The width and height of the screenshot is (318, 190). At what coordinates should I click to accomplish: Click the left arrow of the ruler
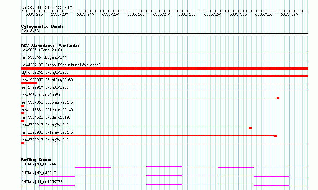point(22,11)
